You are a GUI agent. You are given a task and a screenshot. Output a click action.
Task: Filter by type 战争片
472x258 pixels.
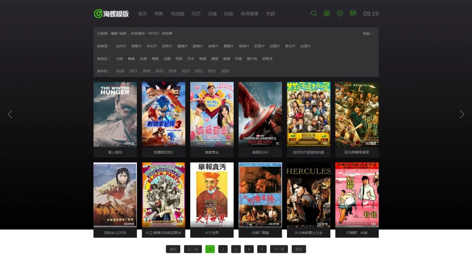point(213,46)
